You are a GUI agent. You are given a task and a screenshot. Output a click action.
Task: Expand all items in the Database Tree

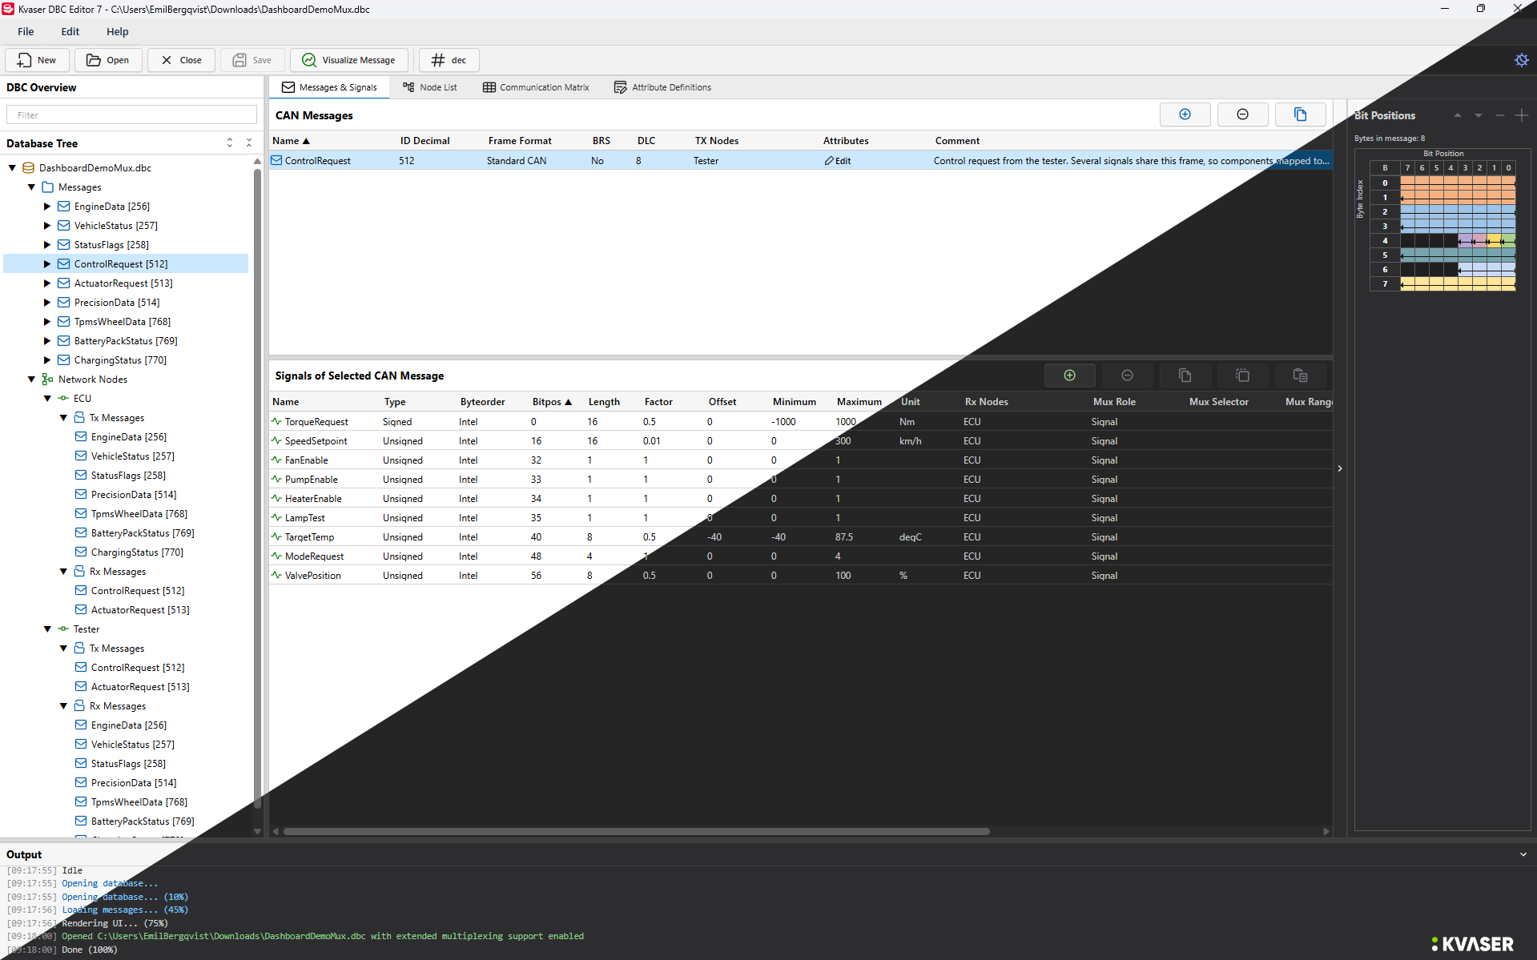coord(230,143)
